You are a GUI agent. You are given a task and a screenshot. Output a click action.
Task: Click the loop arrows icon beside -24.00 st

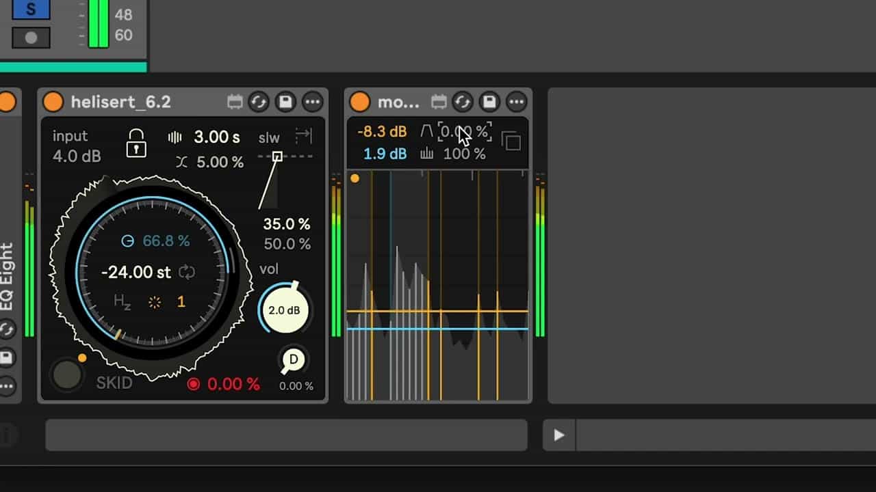(187, 273)
